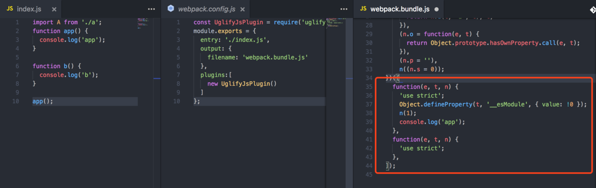Screen dimensions: 596x188
Task: Click the "const UglifyJsPlugin = require" line
Action: pyautogui.click(x=259, y=22)
